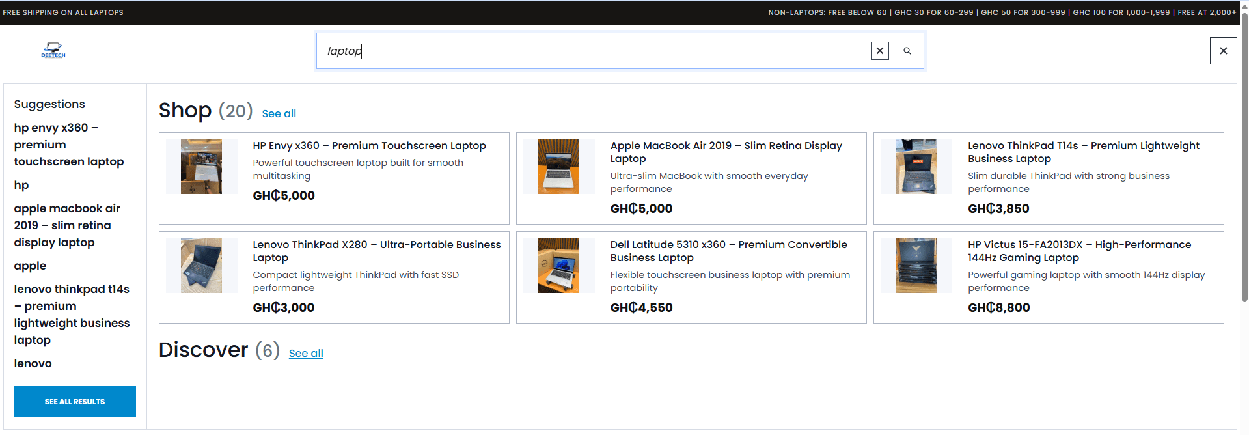The image size is (1249, 435).
Task: Select suggestion apple macbook air 2019
Action: [x=67, y=225]
